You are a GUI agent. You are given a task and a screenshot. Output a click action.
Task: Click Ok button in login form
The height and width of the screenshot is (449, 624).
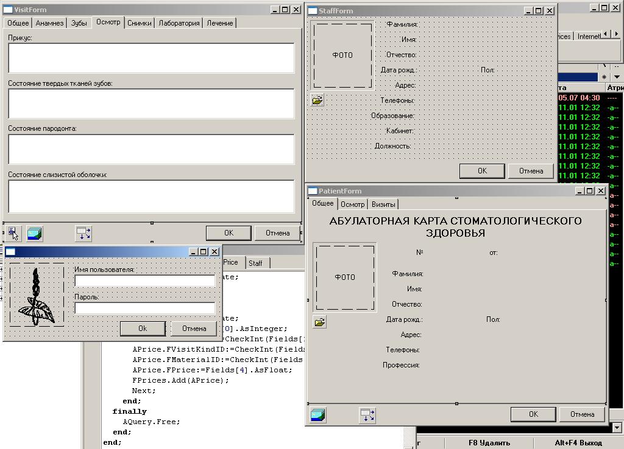143,329
